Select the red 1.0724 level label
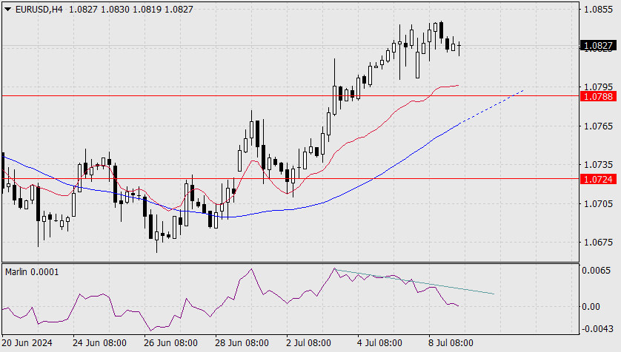The width and height of the screenshot is (621, 352). point(598,180)
